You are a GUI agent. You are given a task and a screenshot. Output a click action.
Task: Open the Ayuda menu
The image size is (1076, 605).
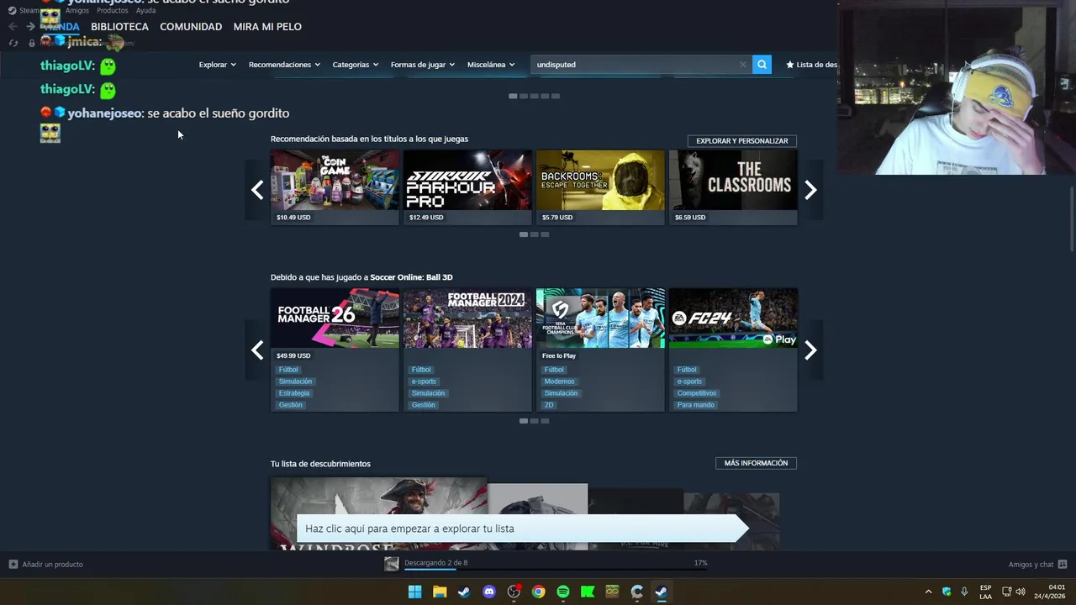(145, 11)
